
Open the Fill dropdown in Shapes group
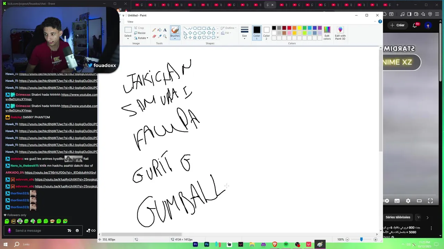(226, 33)
